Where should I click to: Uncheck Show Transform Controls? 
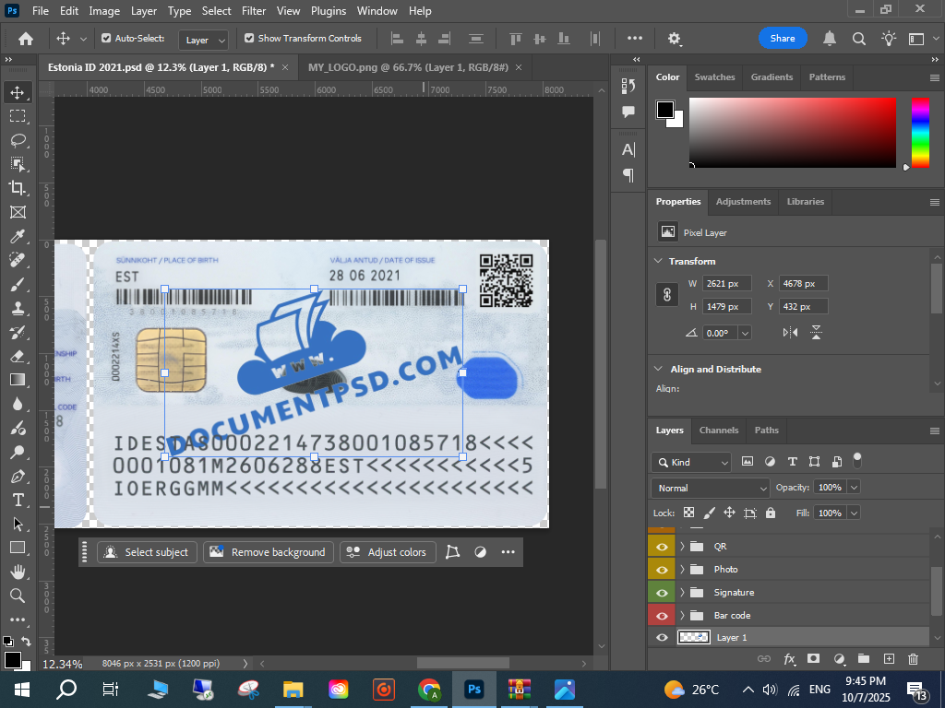(x=249, y=39)
